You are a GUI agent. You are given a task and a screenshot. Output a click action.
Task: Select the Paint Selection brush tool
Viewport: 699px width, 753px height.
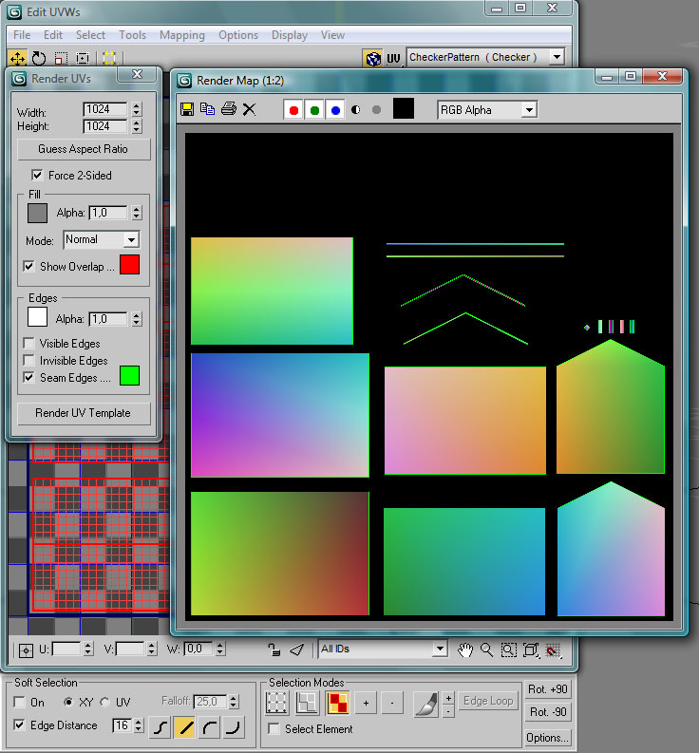tap(426, 703)
